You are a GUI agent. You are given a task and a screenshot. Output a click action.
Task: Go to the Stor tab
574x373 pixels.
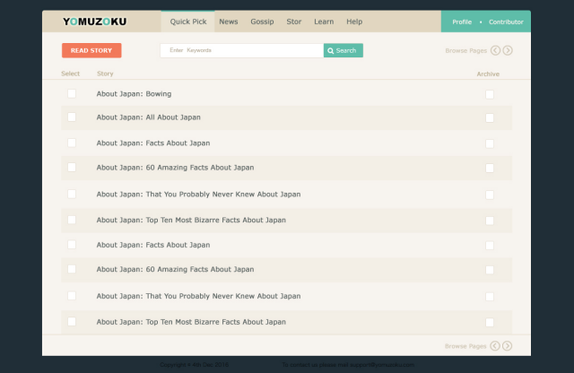click(294, 22)
